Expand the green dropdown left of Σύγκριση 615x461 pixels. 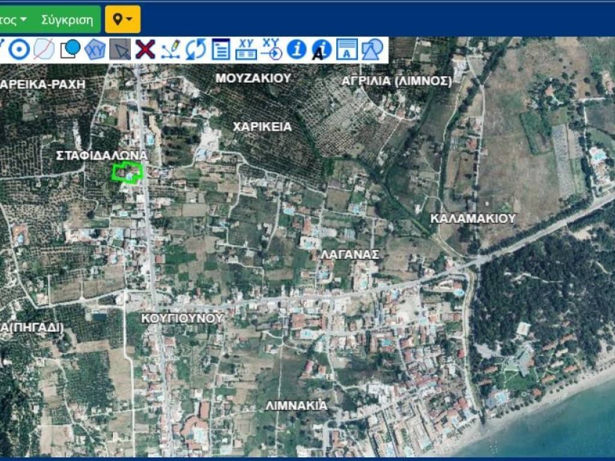tap(13, 20)
